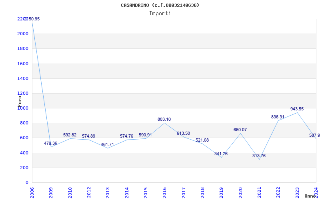Select the 200 tick on Euro axis
The image size is (320, 200).
24,168
